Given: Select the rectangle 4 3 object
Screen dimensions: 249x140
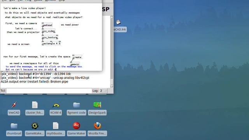Looking at the screenshot, I should [51, 43].
